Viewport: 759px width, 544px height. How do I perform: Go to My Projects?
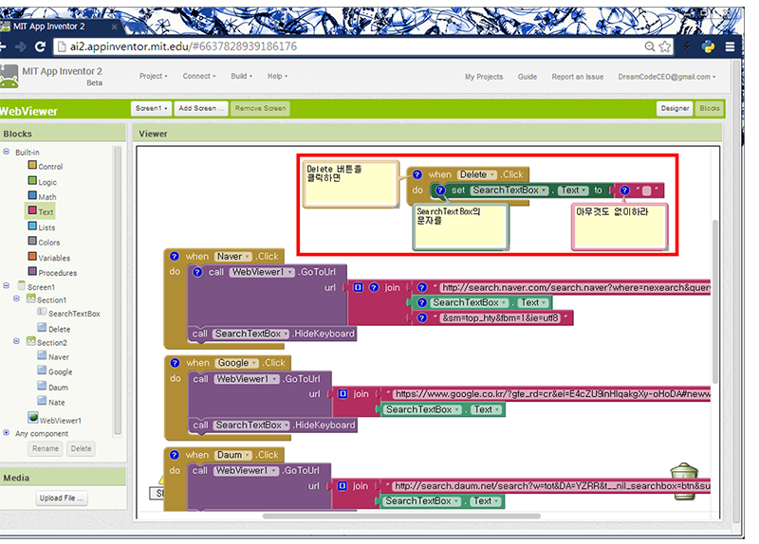tap(484, 77)
